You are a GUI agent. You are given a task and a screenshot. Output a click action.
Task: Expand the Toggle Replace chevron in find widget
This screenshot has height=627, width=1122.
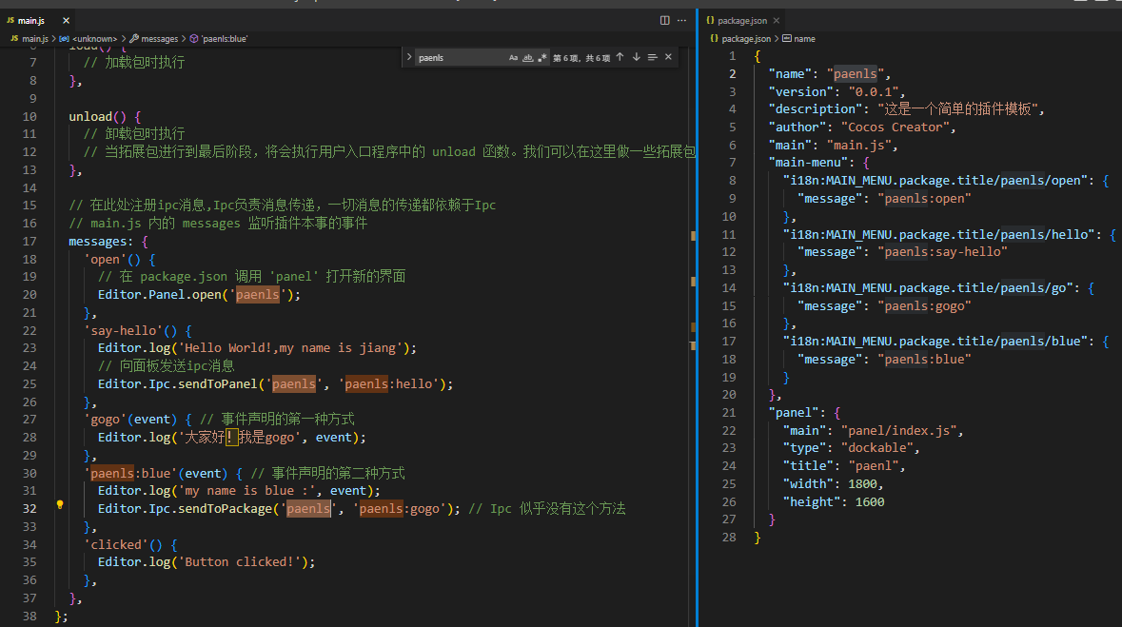(x=409, y=57)
